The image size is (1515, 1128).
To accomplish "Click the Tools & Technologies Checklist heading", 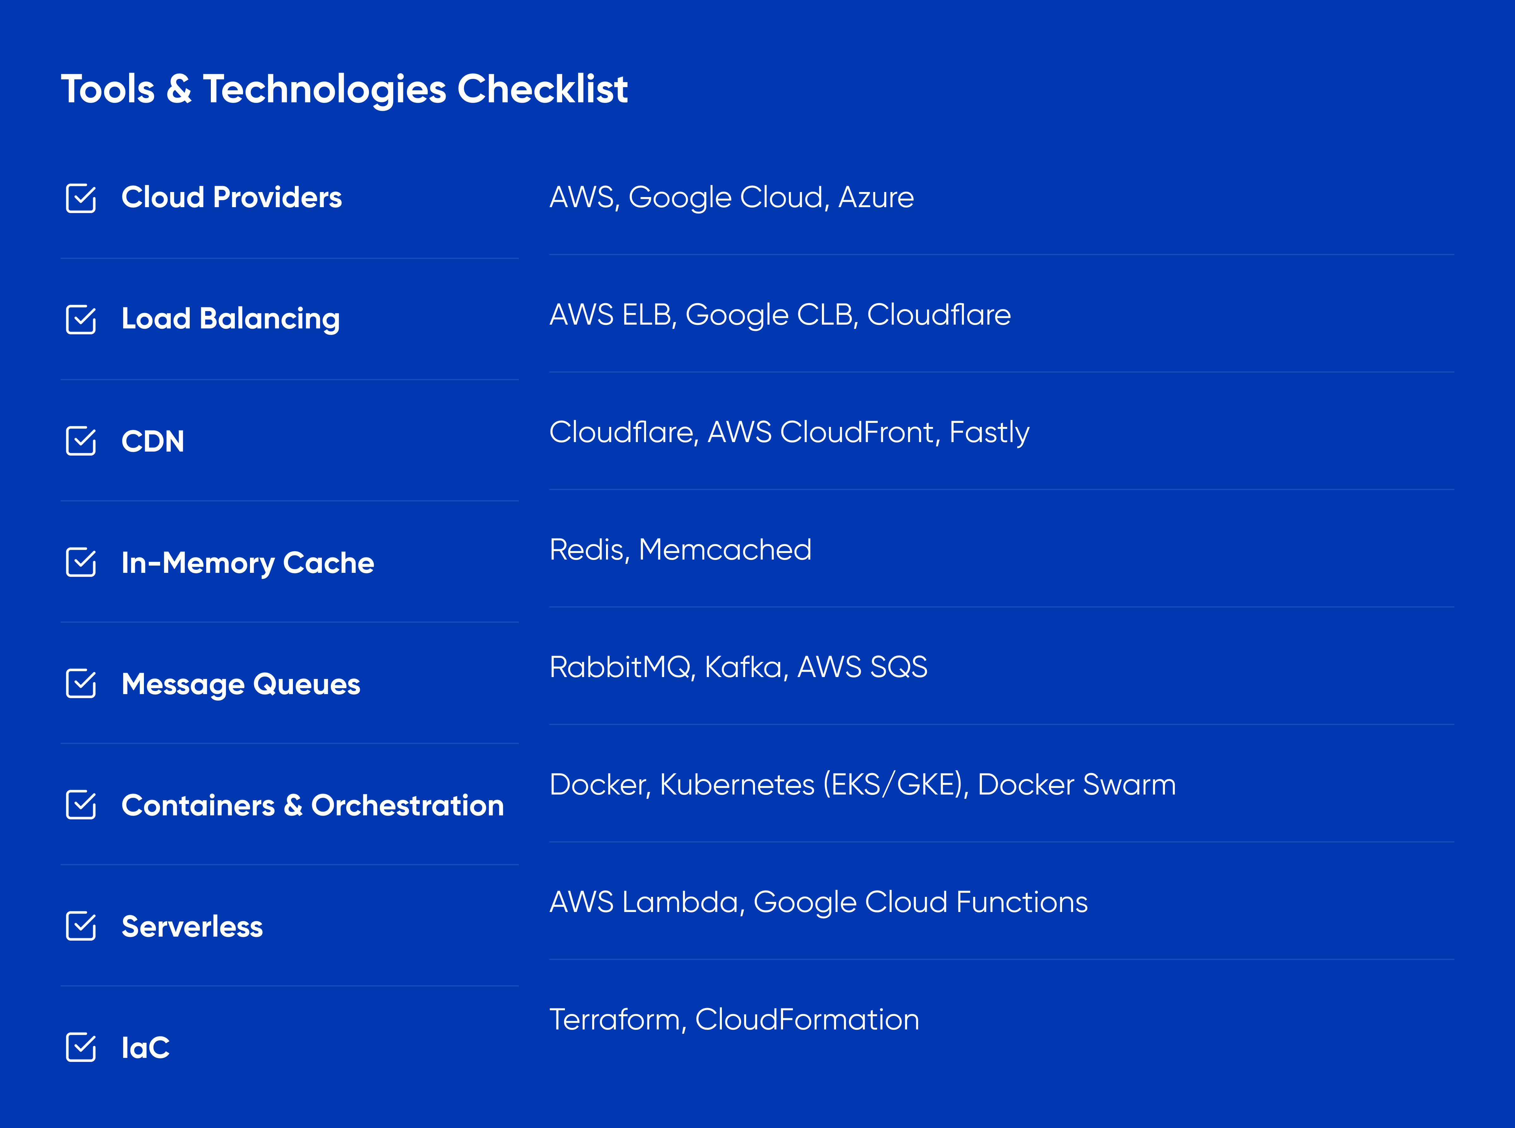I will (x=345, y=89).
